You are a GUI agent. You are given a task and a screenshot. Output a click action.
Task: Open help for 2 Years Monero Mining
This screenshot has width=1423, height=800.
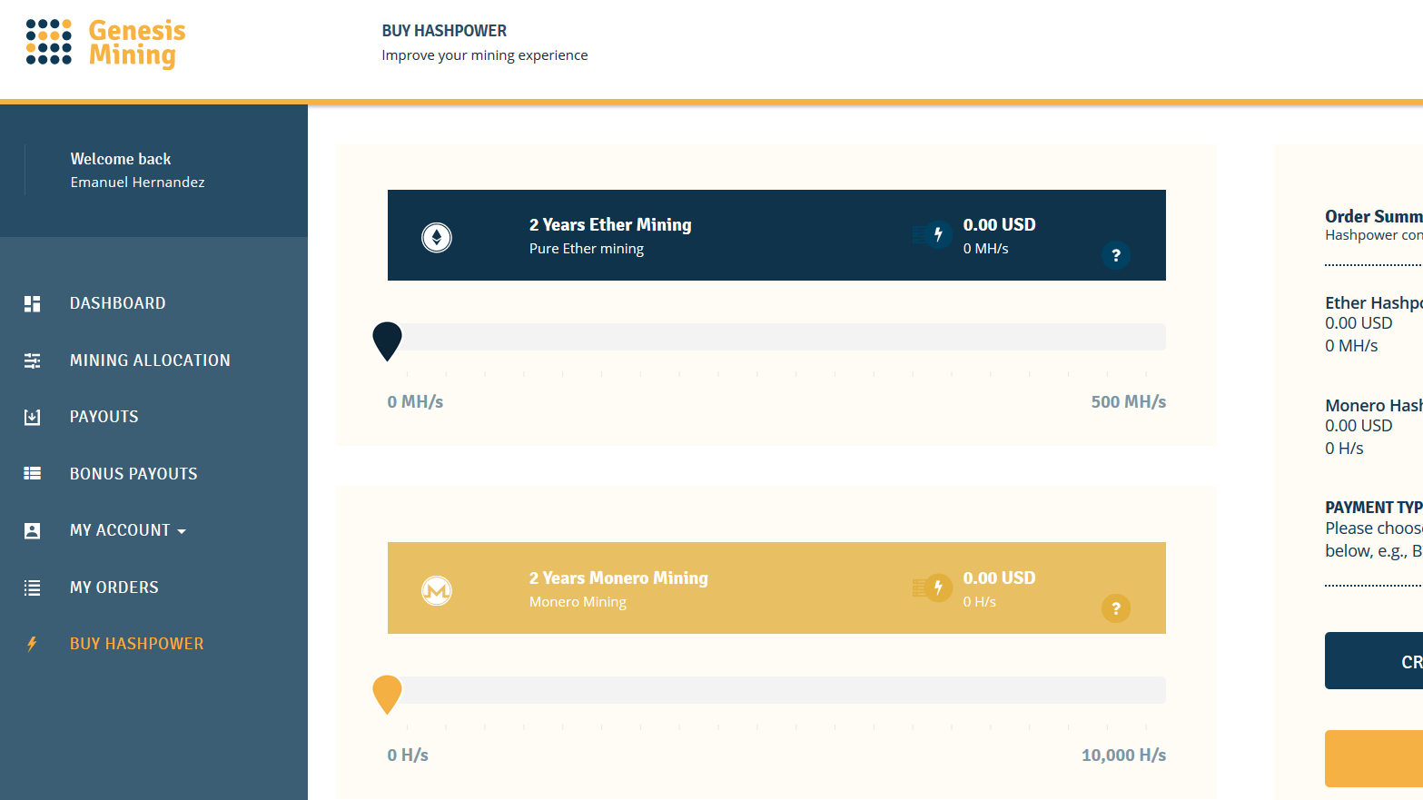1116,608
